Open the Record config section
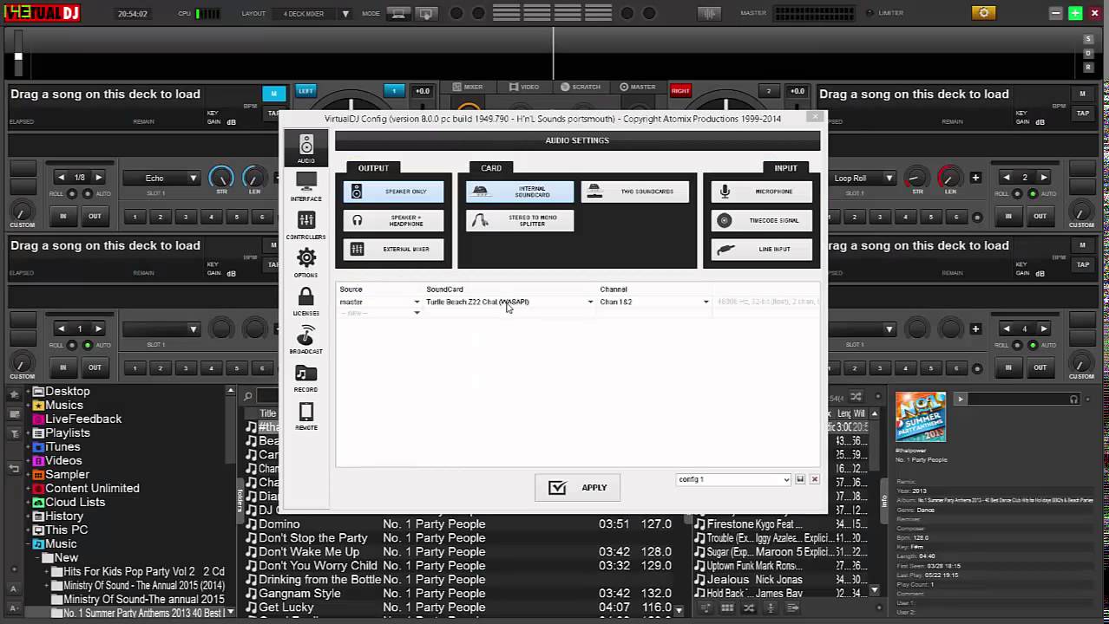This screenshot has width=1109, height=624. pyautogui.click(x=306, y=377)
